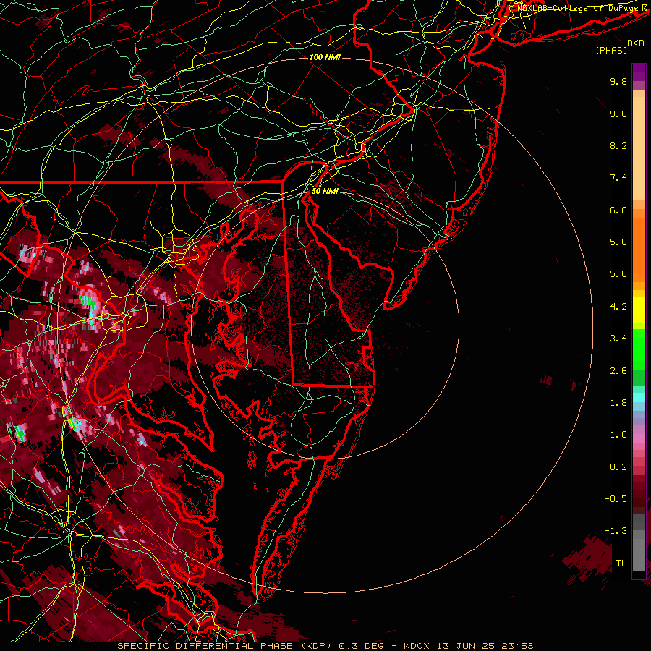Viewport: 651px width, 651px height.
Task: Click the "13 JUN 25 23:58" timestamp
Action: [485, 646]
